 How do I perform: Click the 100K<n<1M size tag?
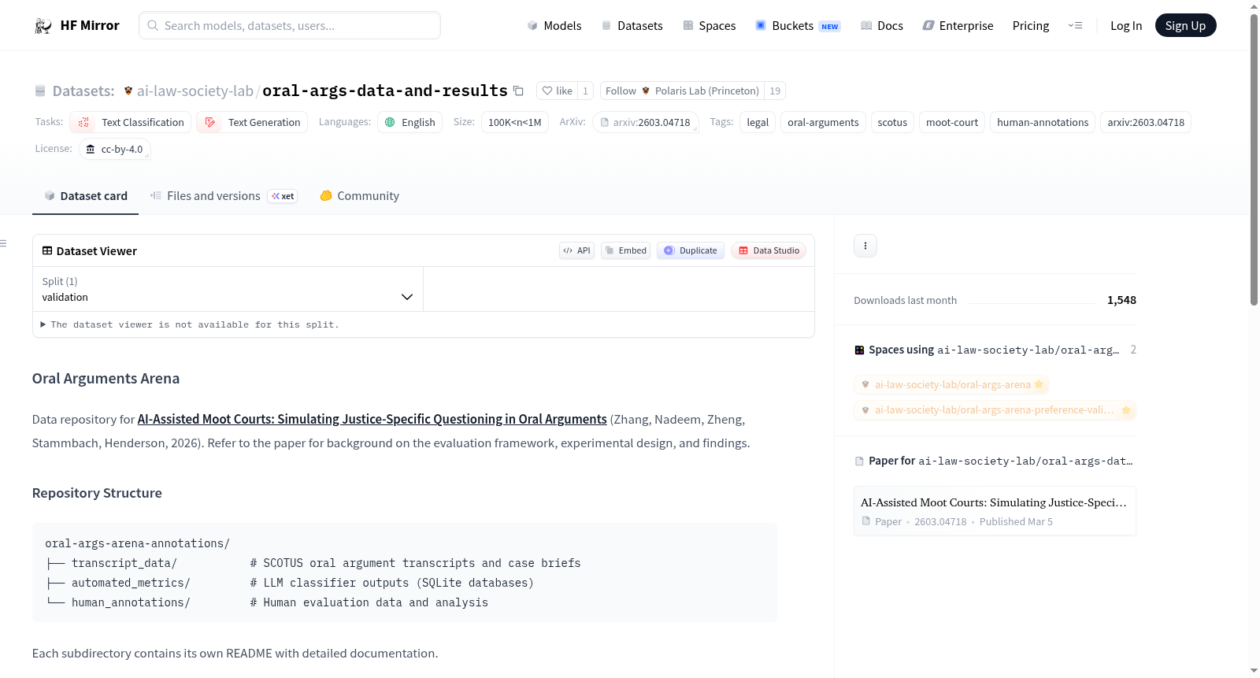515,123
